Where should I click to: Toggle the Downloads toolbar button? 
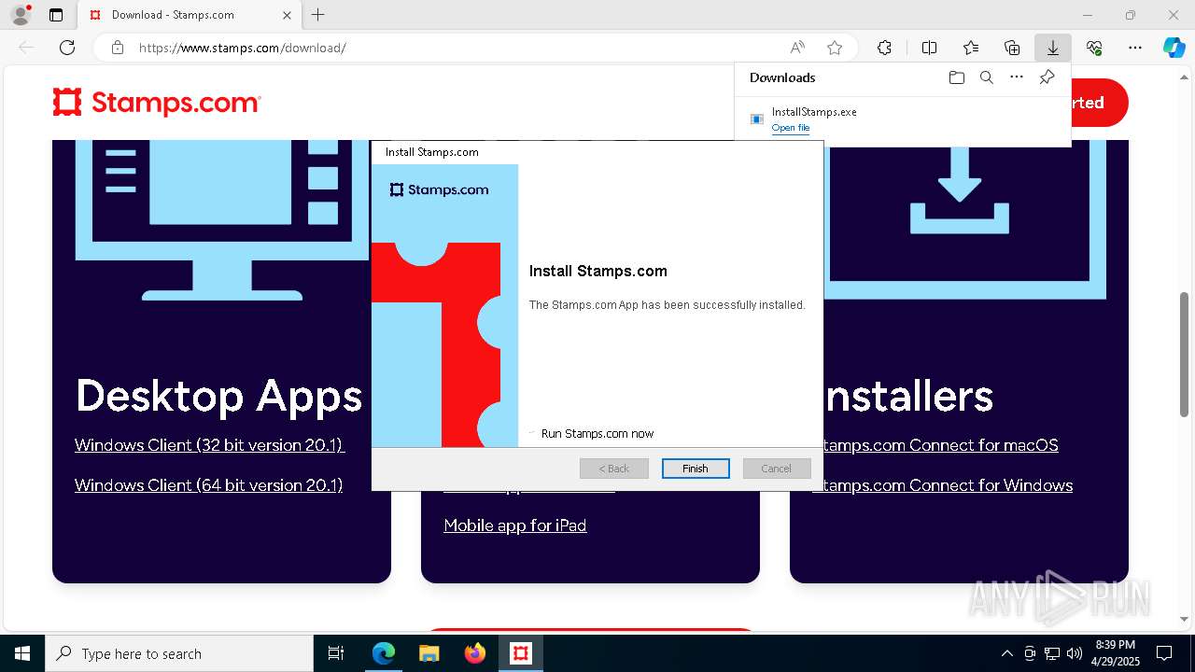1053,48
